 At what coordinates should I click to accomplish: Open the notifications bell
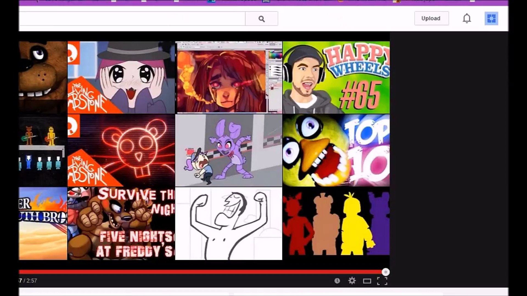point(467,18)
